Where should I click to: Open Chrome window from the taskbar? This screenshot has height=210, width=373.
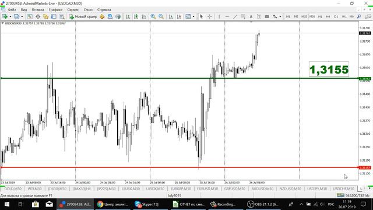pyautogui.click(x=113, y=204)
